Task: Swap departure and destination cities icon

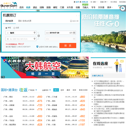Action: coord(38,36)
